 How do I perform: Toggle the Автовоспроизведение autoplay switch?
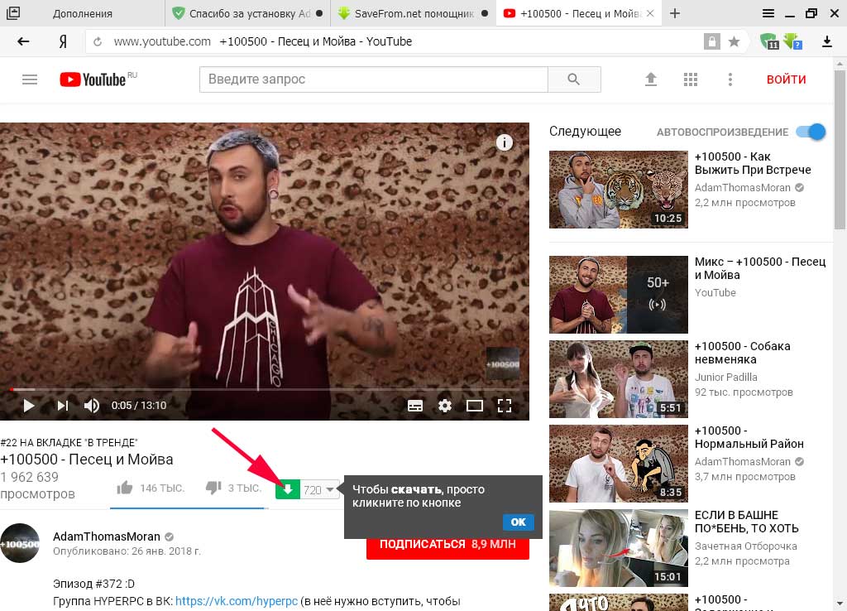pyautogui.click(x=811, y=132)
